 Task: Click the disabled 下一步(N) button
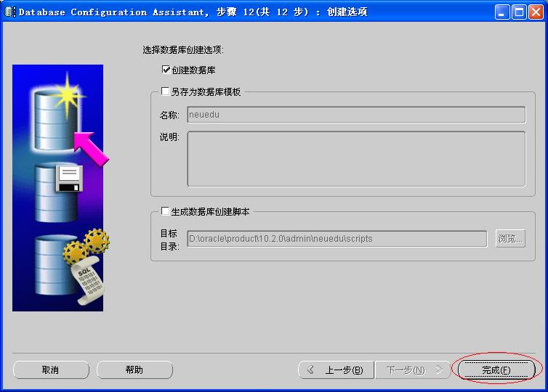[x=413, y=369]
